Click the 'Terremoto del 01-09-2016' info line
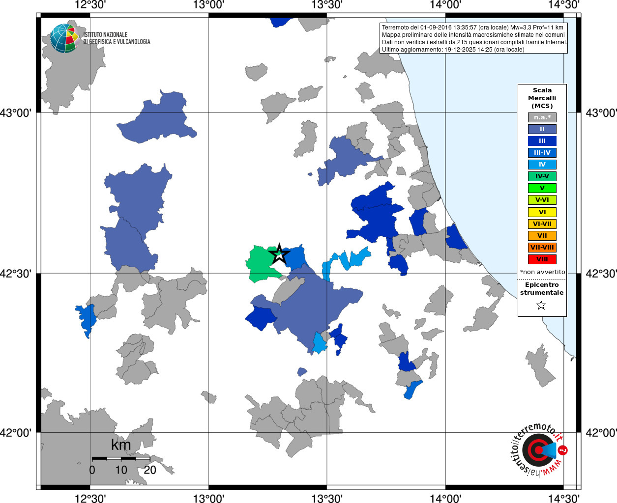Viewport: 617px width, 503px height. 472,28
